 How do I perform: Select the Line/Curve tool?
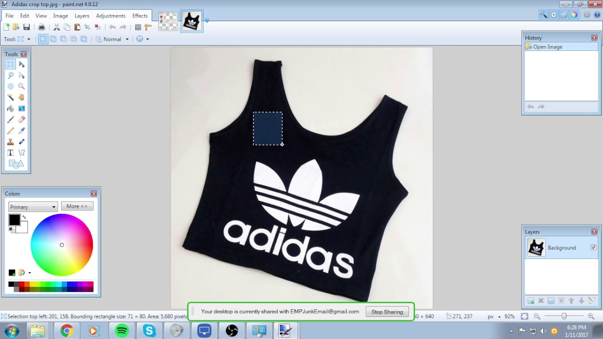pyautogui.click(x=22, y=153)
